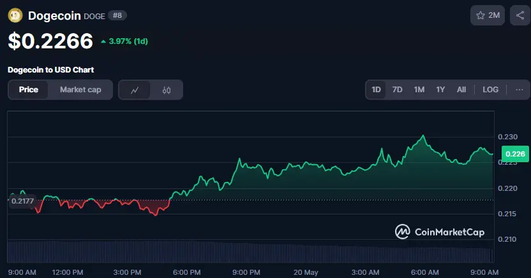This screenshot has height=278, width=531.
Task: Select the Price tab
Action: tap(29, 90)
